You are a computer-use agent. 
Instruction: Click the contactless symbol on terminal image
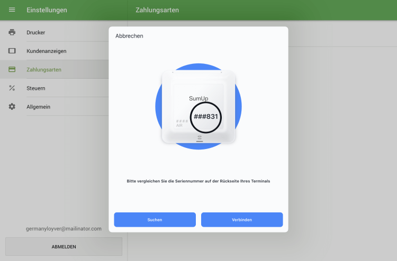pyautogui.click(x=199, y=138)
